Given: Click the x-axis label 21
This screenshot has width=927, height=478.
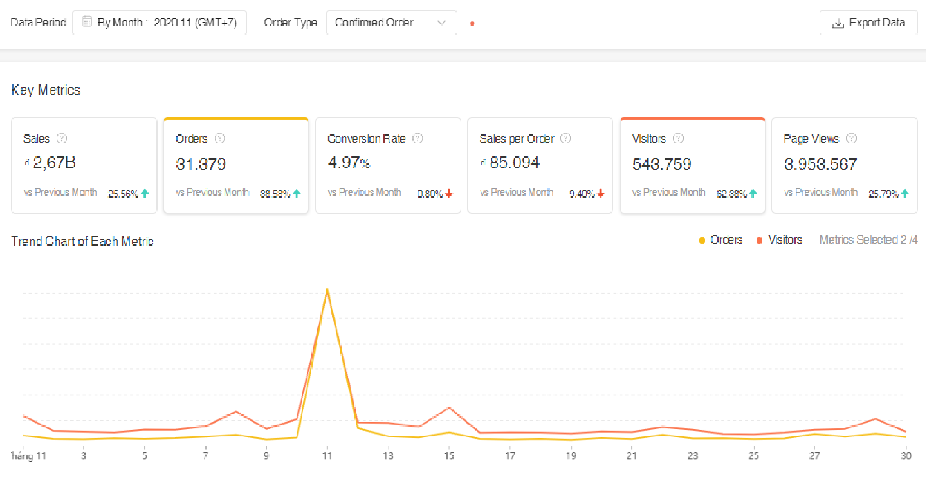Looking at the screenshot, I should (x=632, y=456).
